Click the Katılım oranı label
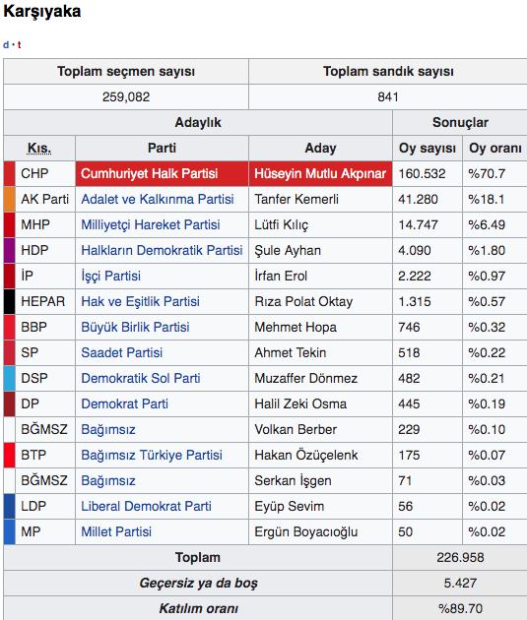 point(198,608)
